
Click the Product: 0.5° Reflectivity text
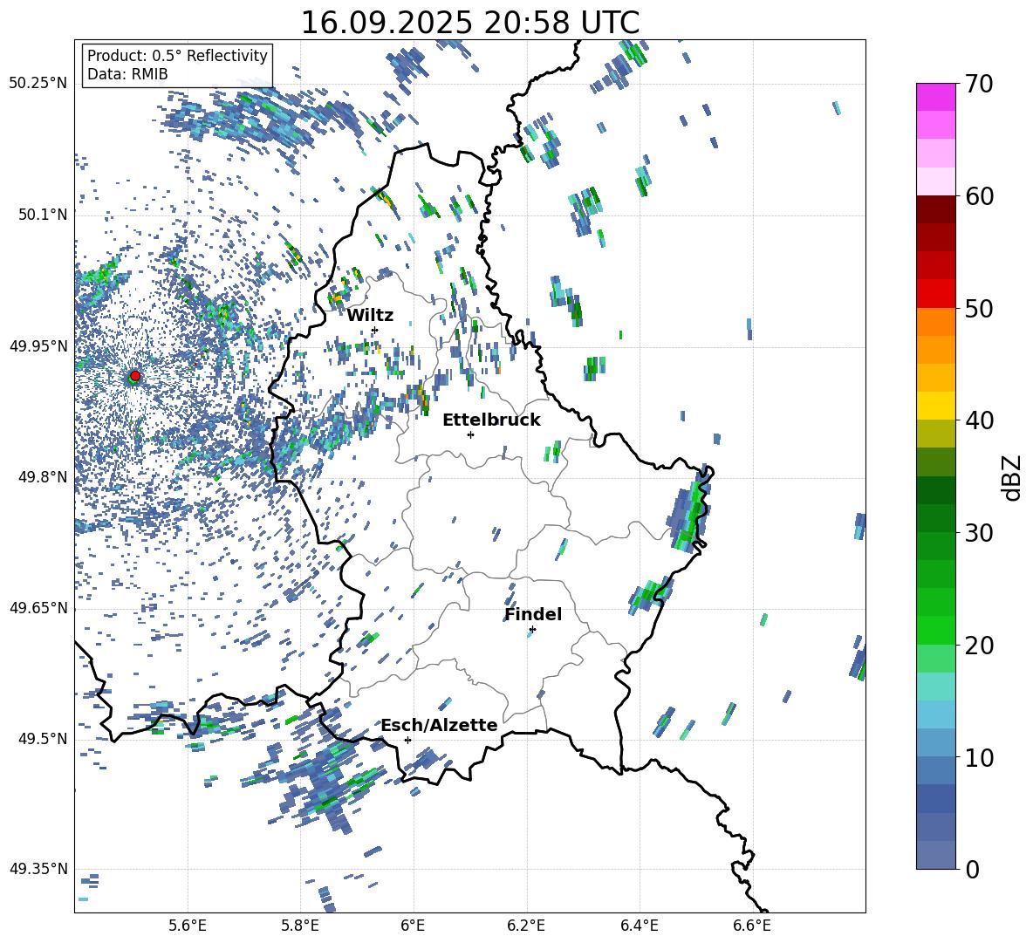tap(177, 56)
